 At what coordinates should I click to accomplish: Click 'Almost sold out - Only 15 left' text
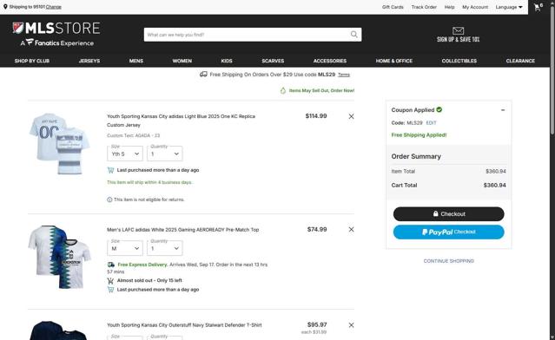click(x=149, y=280)
